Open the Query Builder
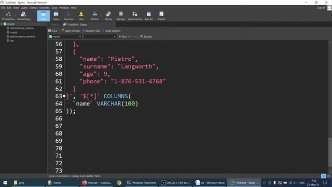Image resolution: width=332 pixels, height=187 pixels. (x=71, y=31)
